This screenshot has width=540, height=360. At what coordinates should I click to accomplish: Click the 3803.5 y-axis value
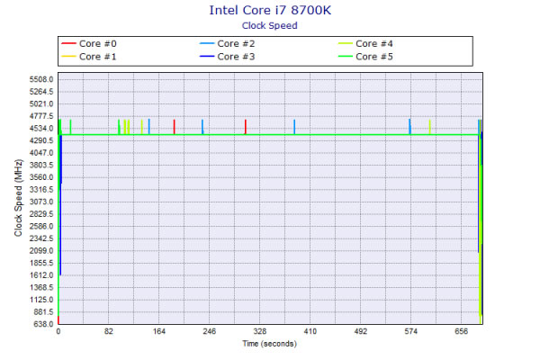point(41,165)
